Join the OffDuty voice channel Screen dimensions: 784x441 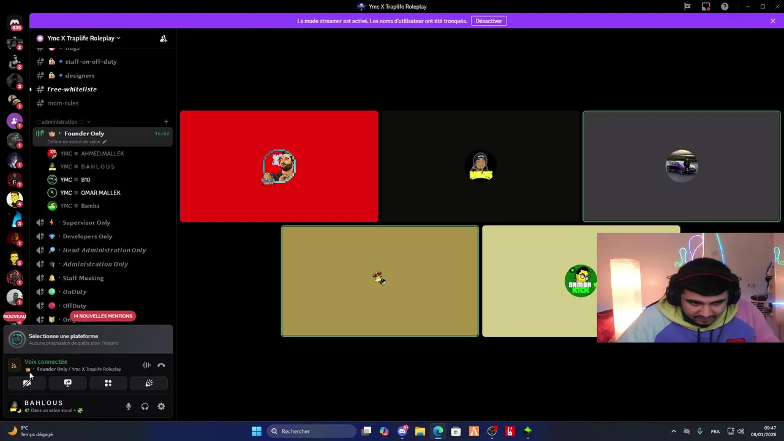click(x=101, y=306)
